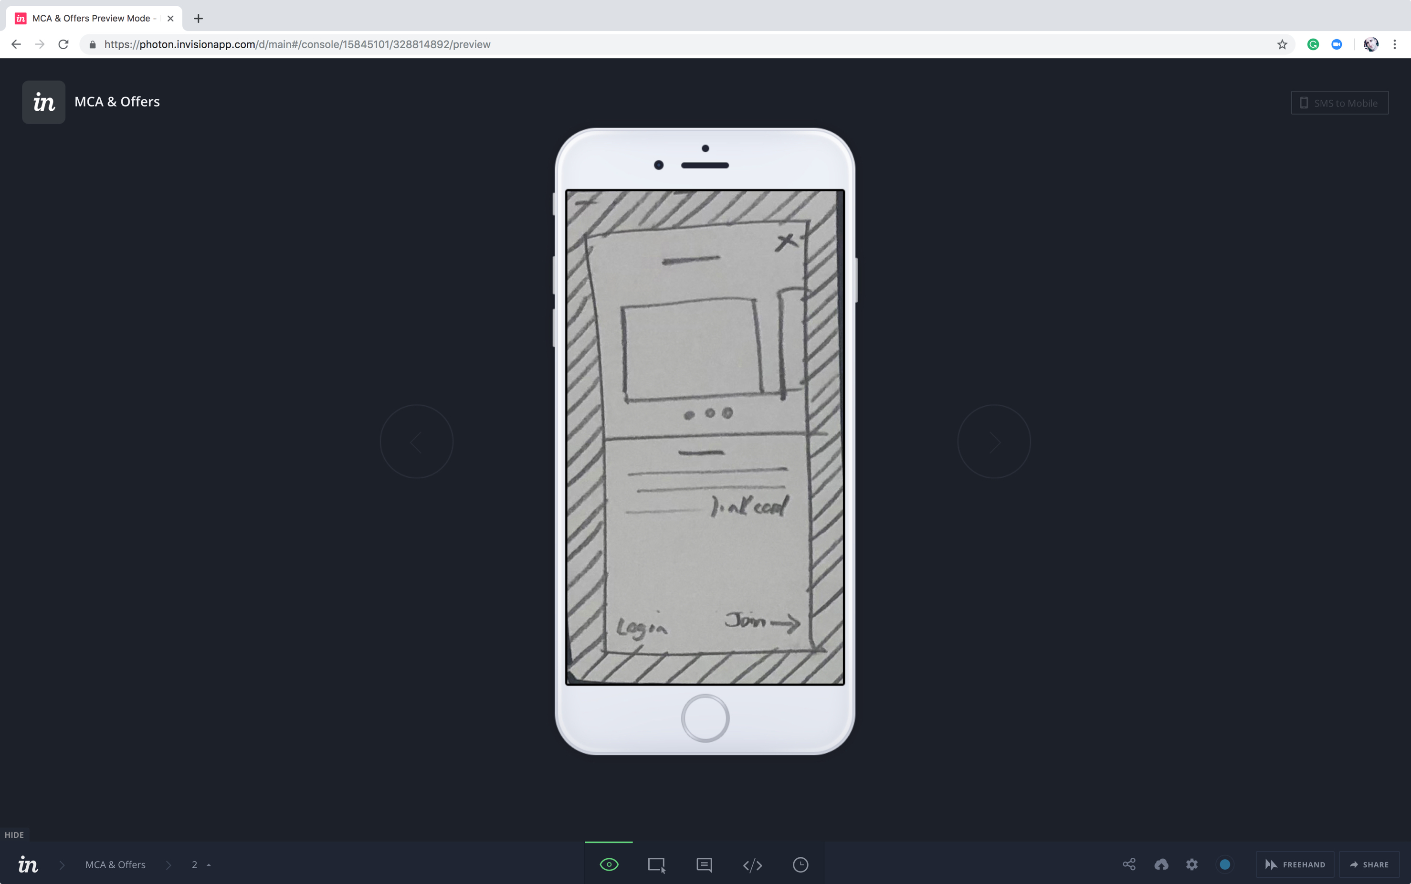Click the cloud download icon
This screenshot has width=1411, height=884.
[x=1161, y=864]
